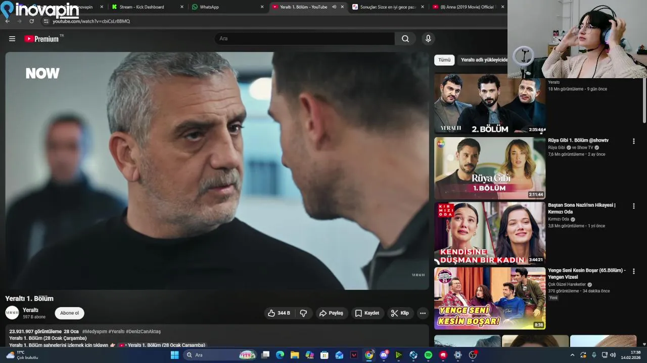Reload the page in browser toolbar
This screenshot has height=363, width=647.
coord(32,21)
